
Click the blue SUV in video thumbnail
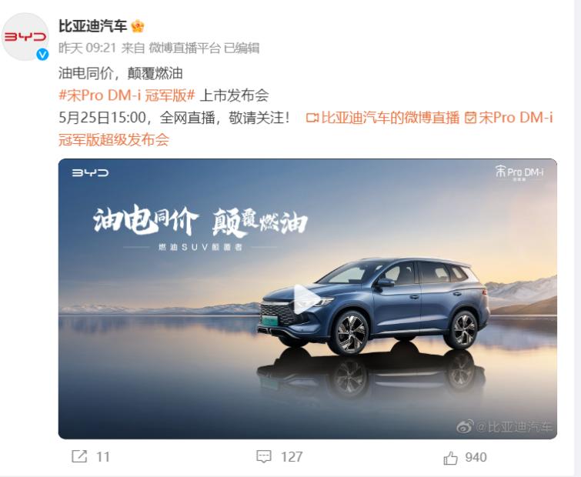[x=373, y=305]
